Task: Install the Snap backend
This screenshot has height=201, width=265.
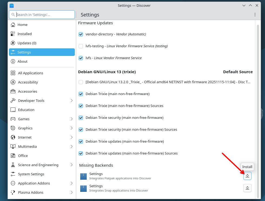Action: click(247, 188)
